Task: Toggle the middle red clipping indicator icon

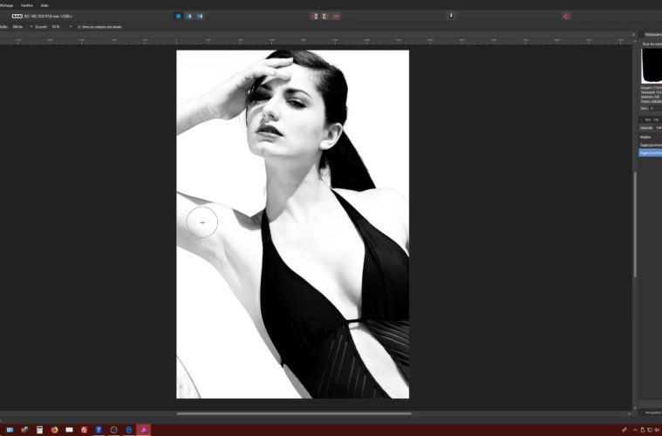Action: coord(325,16)
